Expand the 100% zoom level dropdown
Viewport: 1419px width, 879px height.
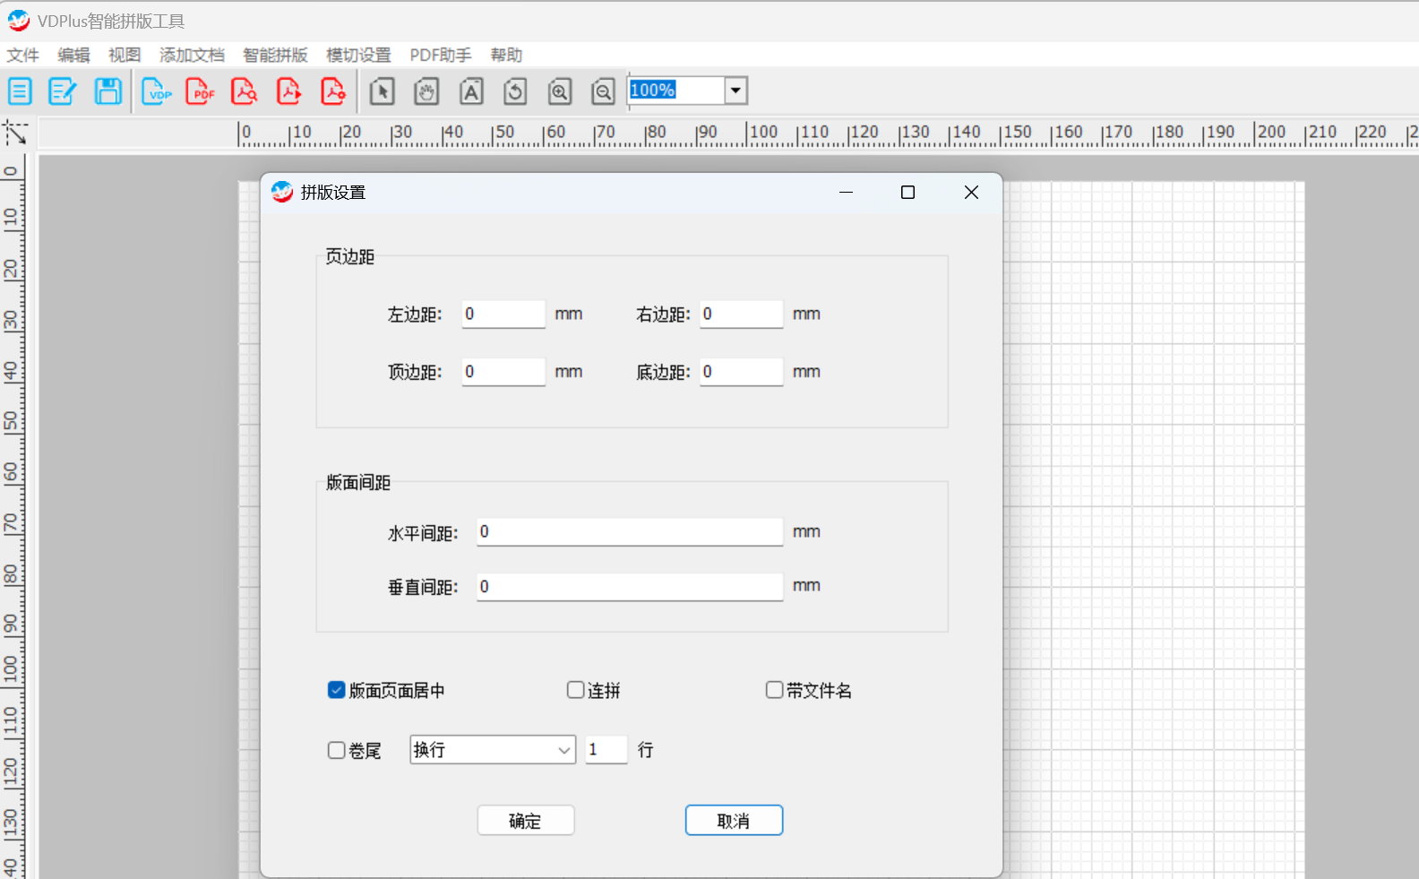tap(735, 90)
